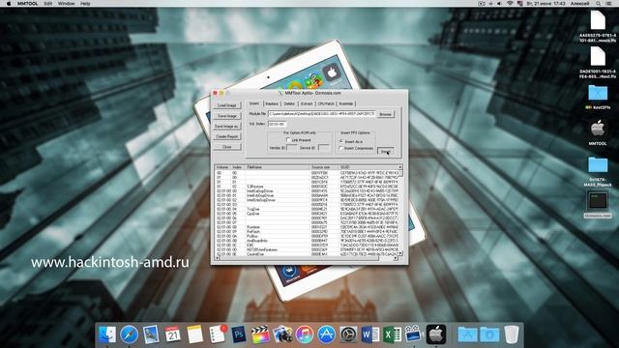Select Insert Compressed radio option
The height and width of the screenshot is (348, 619).
coord(341,148)
